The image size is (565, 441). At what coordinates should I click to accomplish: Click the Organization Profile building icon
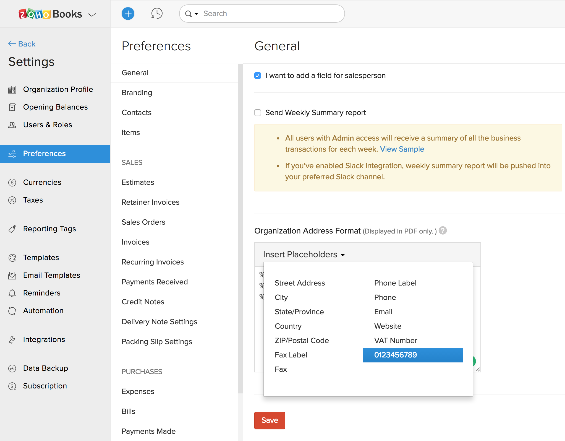[x=12, y=90]
